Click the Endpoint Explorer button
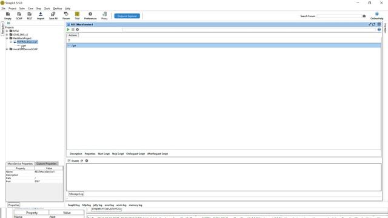The height and width of the screenshot is (218, 388). tap(127, 16)
